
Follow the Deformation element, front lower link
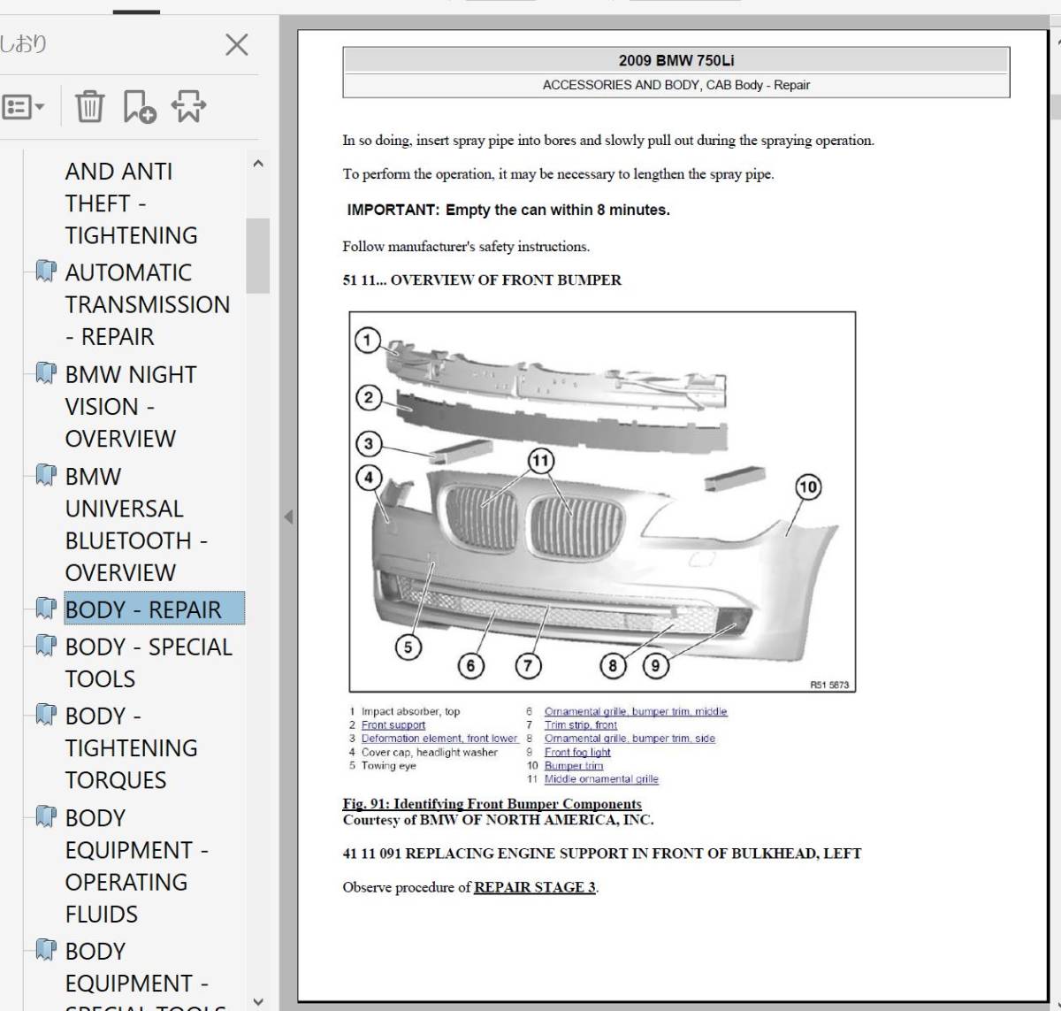point(439,739)
